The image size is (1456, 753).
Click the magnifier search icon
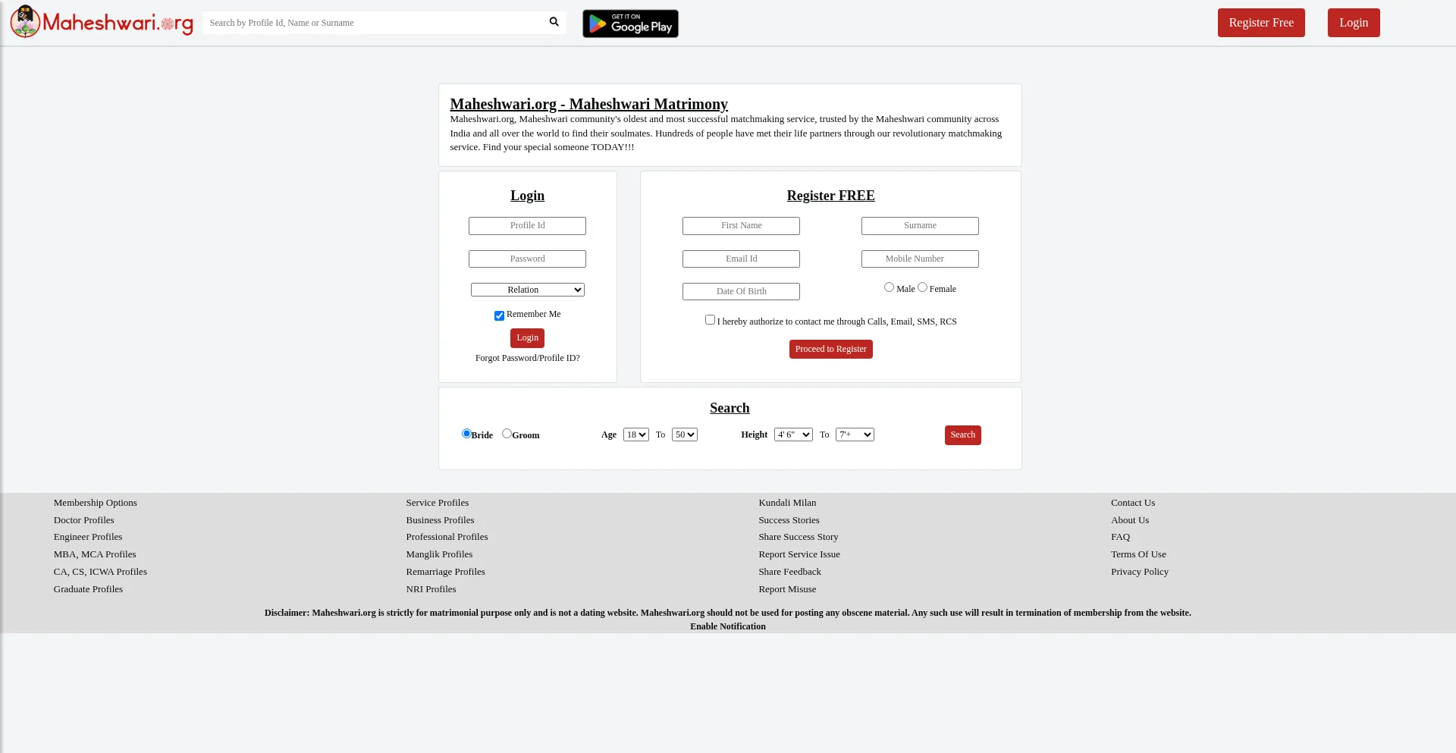click(x=554, y=22)
